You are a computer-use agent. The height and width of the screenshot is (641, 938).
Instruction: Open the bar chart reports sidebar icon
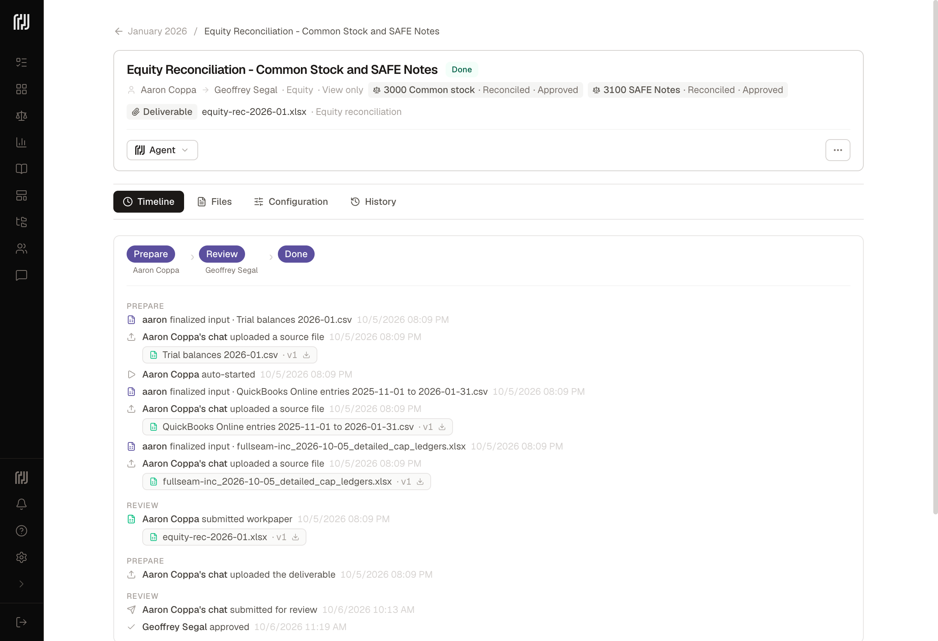[x=21, y=142]
